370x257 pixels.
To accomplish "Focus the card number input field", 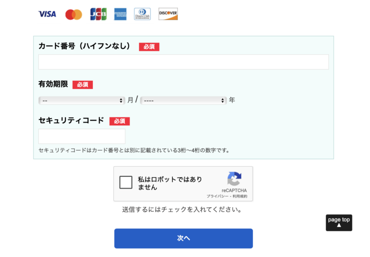I will pyautogui.click(x=184, y=62).
